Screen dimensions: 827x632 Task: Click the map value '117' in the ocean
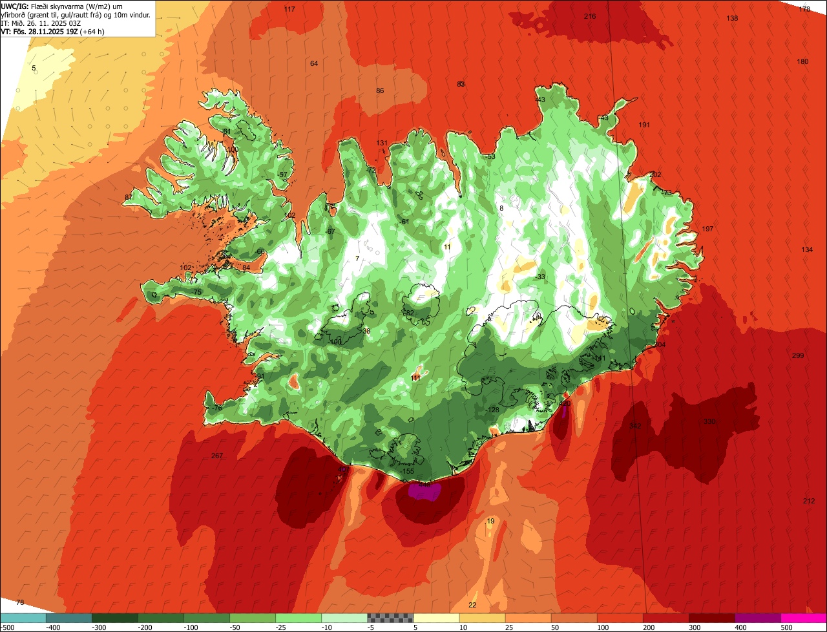click(x=289, y=9)
